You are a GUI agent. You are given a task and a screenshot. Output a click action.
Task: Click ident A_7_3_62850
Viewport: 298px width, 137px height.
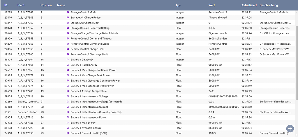tap(25, 133)
